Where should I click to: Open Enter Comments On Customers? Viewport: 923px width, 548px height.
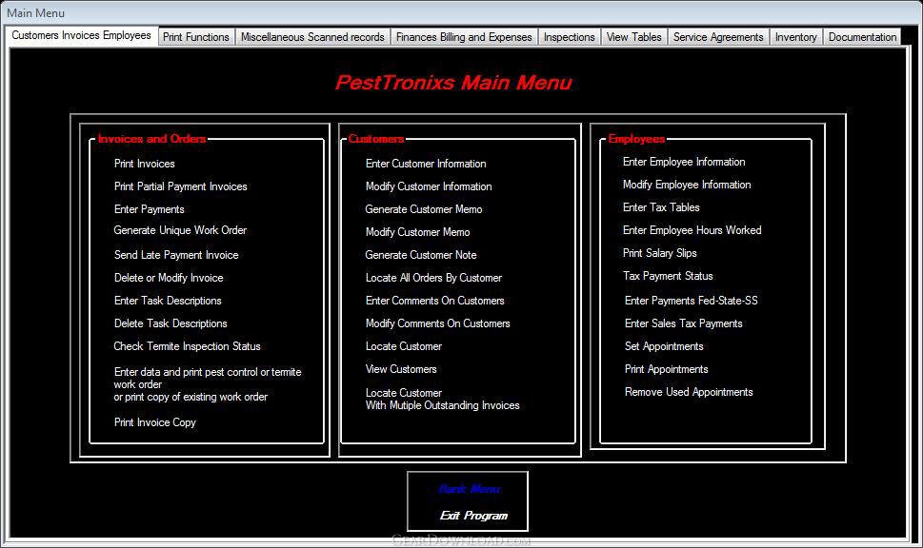tap(435, 301)
